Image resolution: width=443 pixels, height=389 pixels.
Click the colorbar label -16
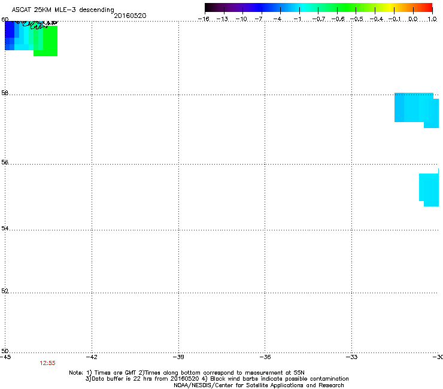click(x=204, y=19)
